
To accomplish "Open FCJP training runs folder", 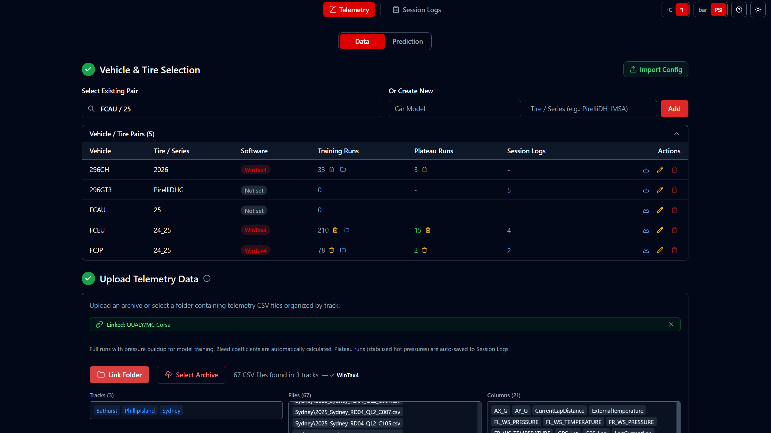I will click(x=343, y=250).
